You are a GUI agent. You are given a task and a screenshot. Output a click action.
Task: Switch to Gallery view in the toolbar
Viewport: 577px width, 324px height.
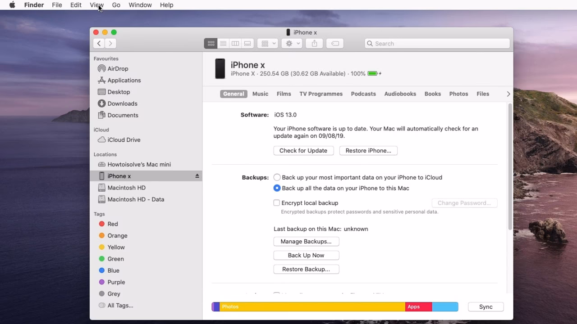247,43
